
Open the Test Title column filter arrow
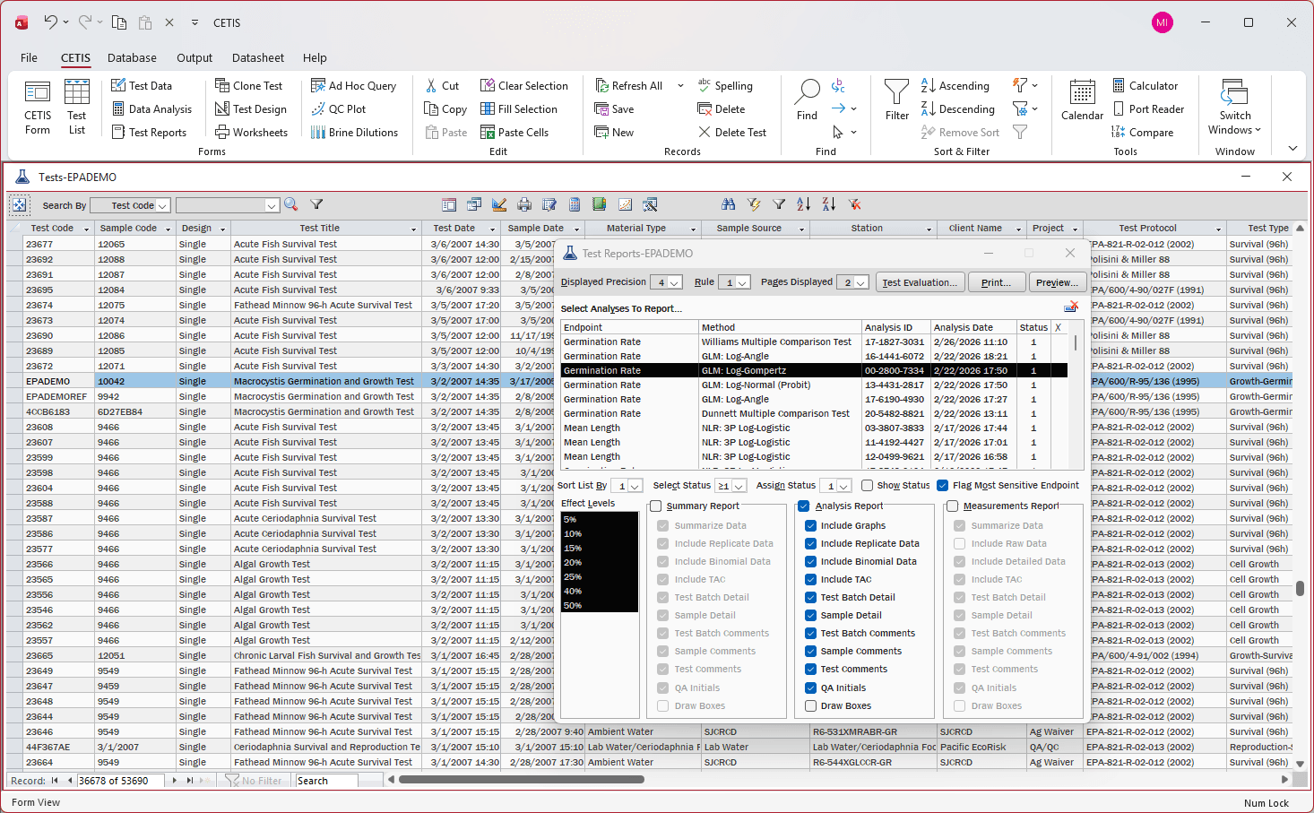tap(414, 229)
